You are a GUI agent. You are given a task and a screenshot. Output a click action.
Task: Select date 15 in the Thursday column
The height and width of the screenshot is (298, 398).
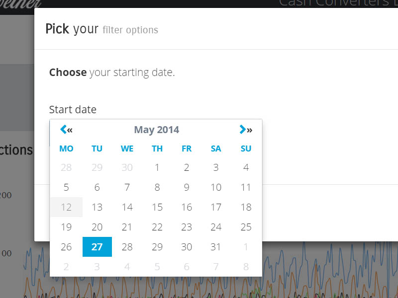(157, 207)
